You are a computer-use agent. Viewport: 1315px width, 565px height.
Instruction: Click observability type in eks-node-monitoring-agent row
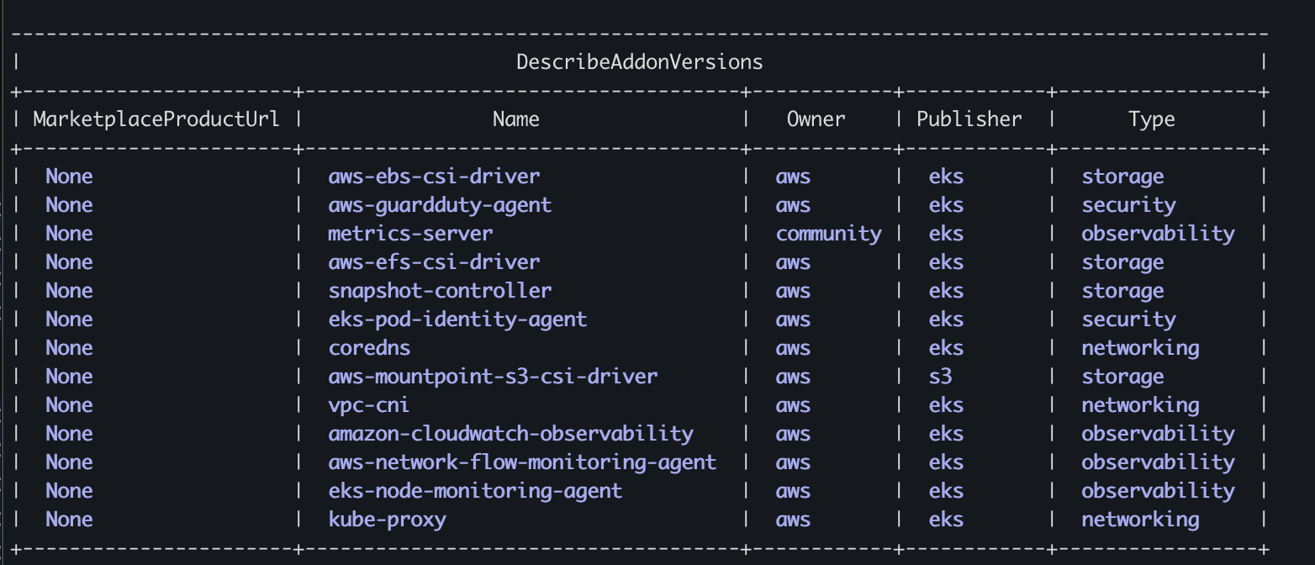[1158, 491]
